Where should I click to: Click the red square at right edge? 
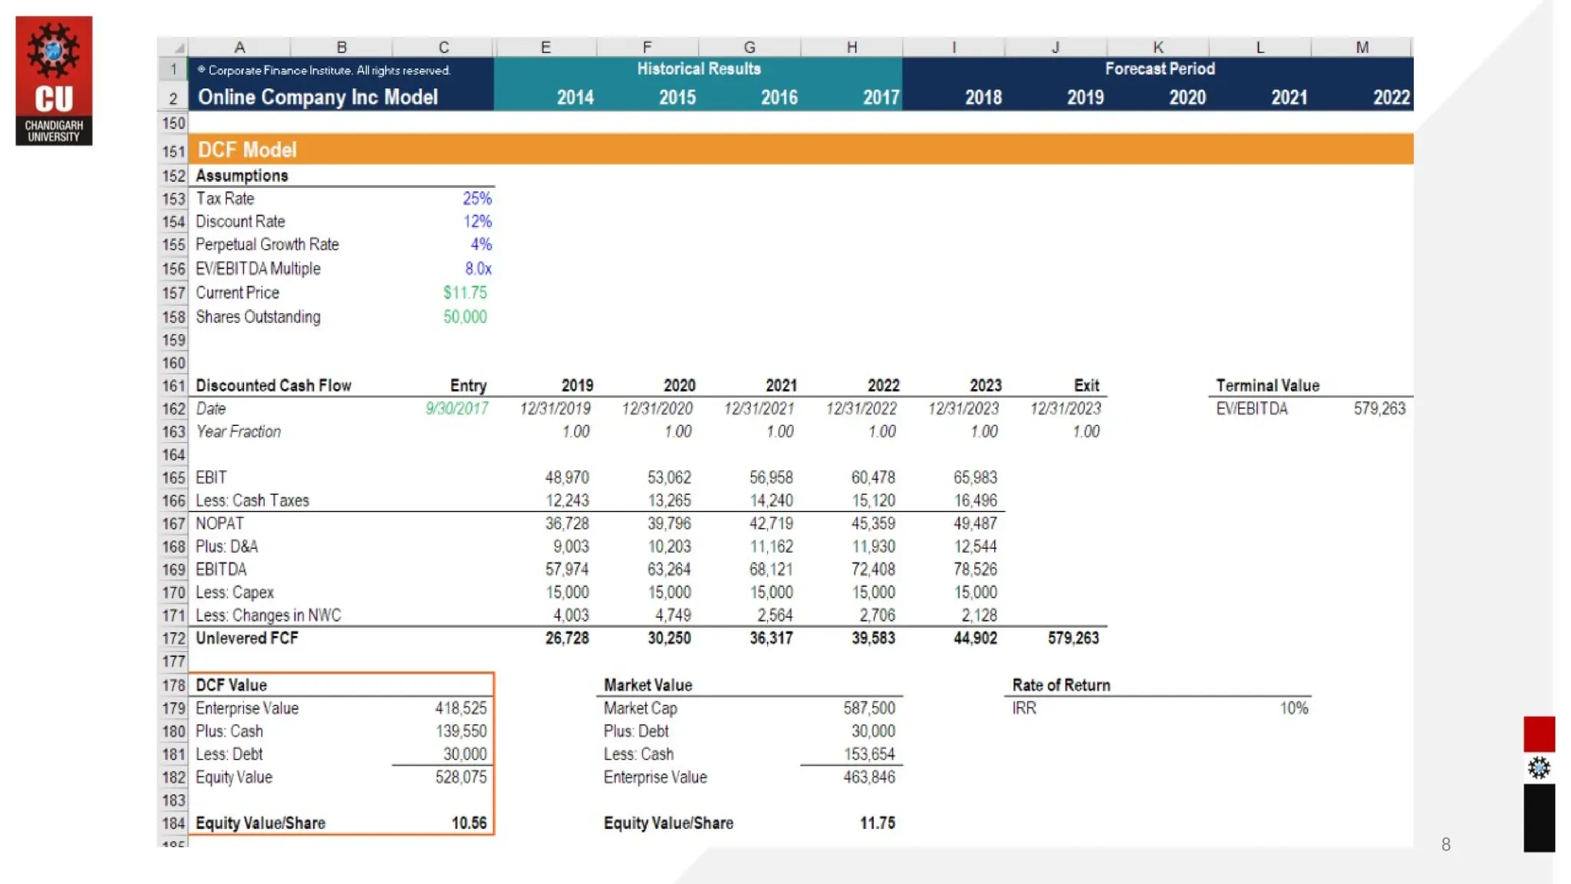click(1538, 734)
